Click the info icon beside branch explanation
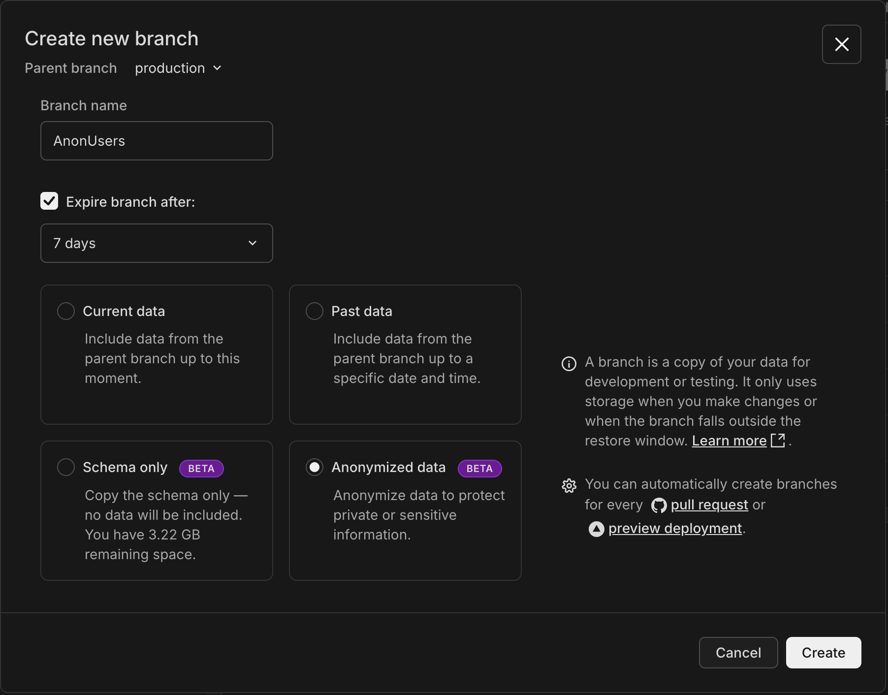The image size is (888, 695). (569, 364)
